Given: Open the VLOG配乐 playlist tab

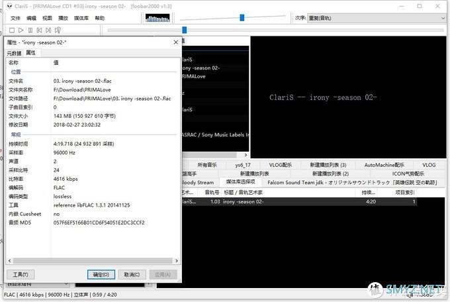Looking at the screenshot, I should pos(281,165).
